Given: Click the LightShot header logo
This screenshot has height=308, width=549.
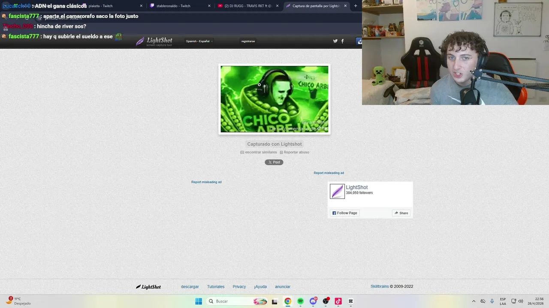Looking at the screenshot, I should coord(154,41).
